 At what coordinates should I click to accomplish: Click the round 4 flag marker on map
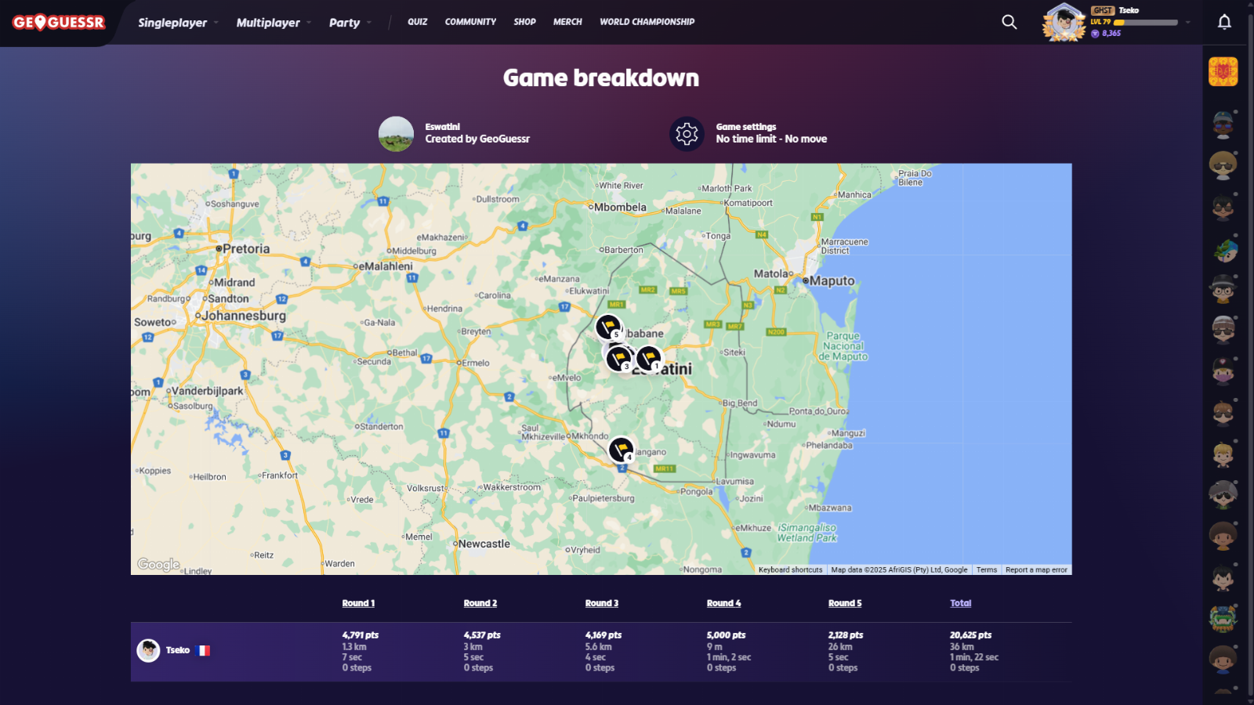(621, 449)
